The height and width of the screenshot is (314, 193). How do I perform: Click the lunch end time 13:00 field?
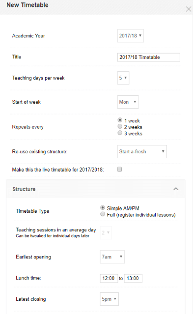[x=133, y=278]
